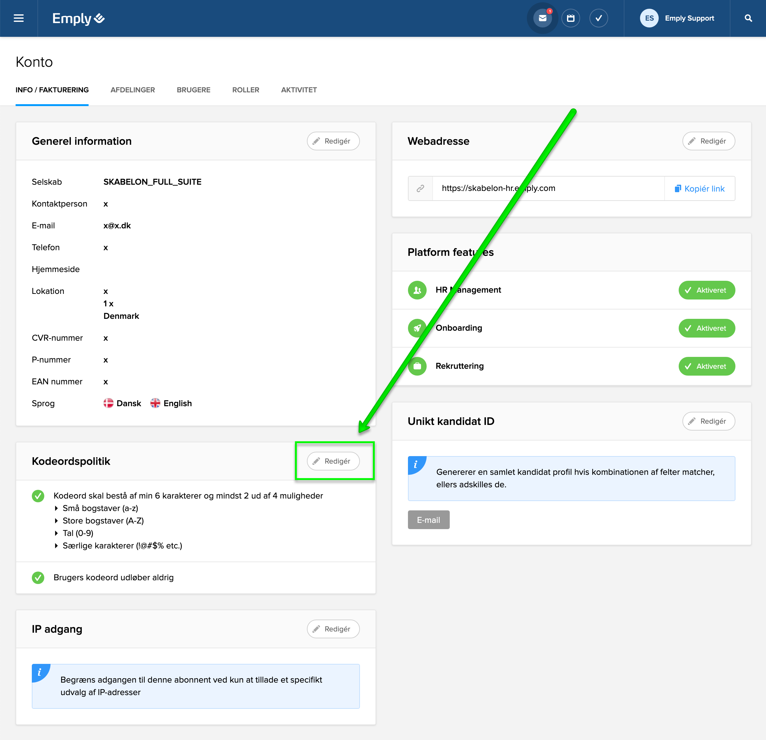
Task: Click the link chain icon beside URL
Action: pos(420,188)
